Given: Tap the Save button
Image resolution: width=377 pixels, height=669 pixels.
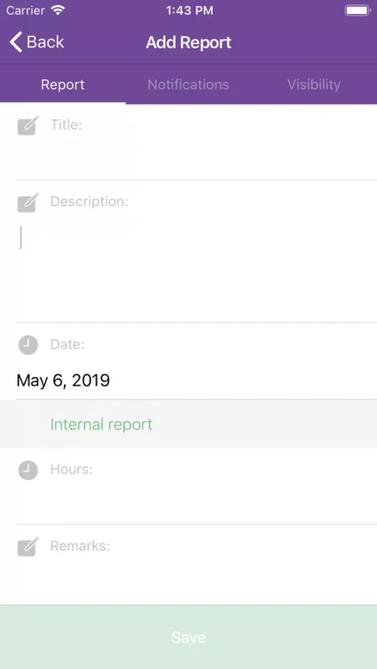Looking at the screenshot, I should [188, 637].
